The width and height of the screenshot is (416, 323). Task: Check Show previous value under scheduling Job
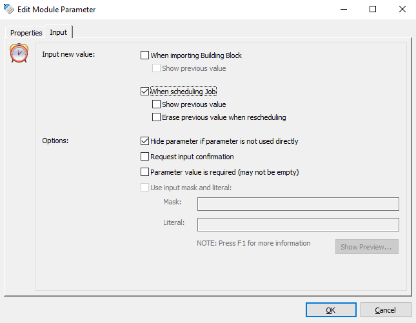click(156, 104)
